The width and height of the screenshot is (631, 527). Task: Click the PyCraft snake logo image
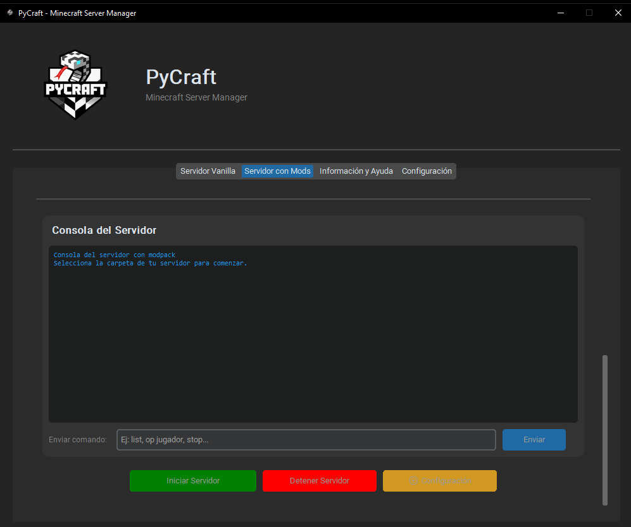coord(75,85)
